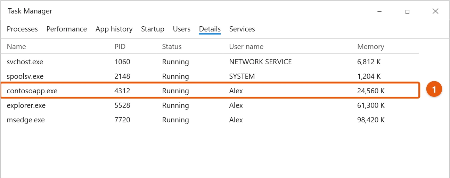This screenshot has width=450, height=178.
Task: Click PID value 1060
Action: (x=122, y=62)
